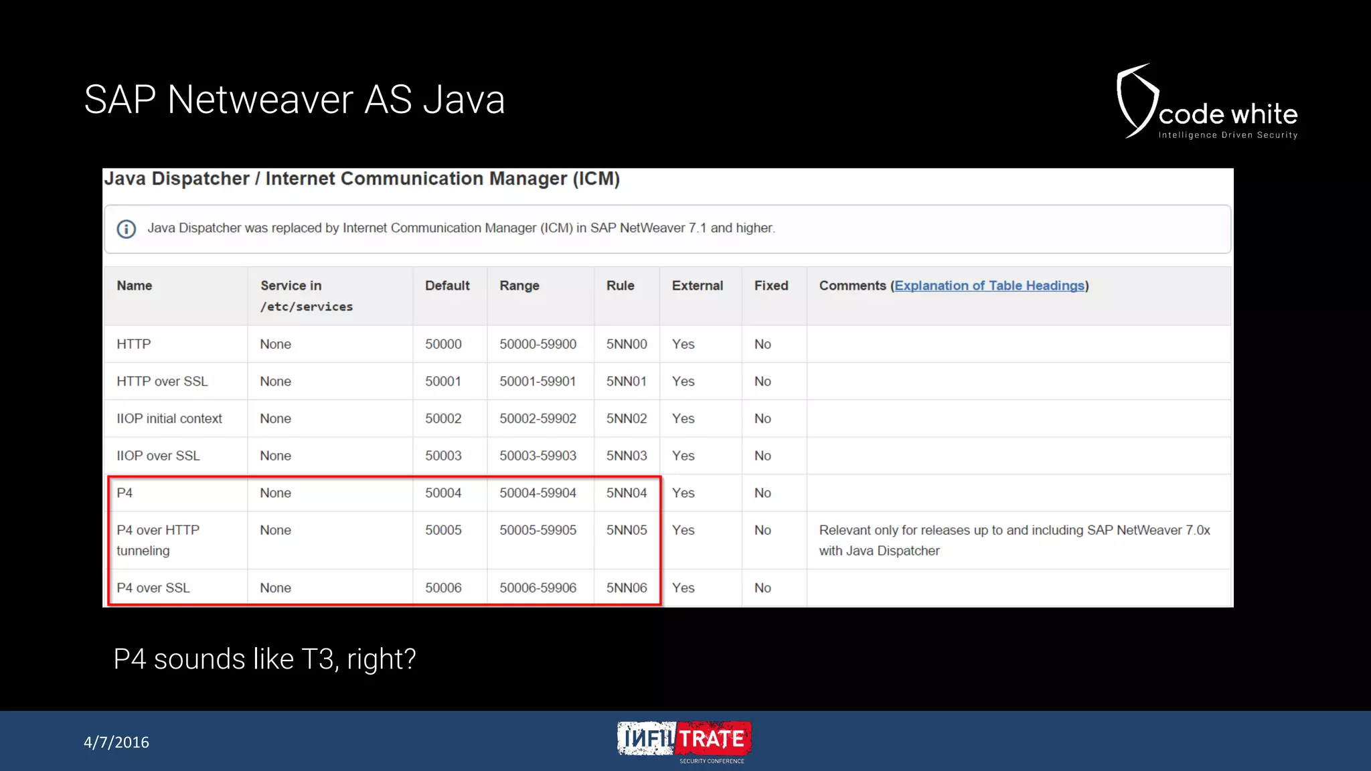
Task: Open the Explanation of Table Headings link
Action: click(x=989, y=286)
